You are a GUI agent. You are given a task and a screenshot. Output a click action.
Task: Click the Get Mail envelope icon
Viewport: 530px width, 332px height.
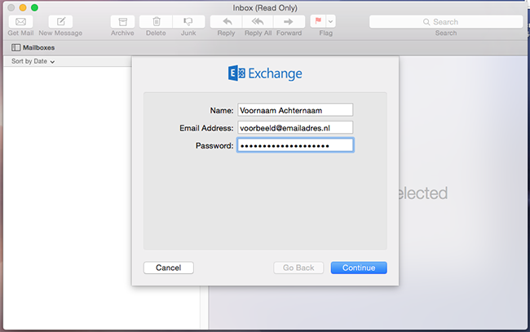click(20, 22)
